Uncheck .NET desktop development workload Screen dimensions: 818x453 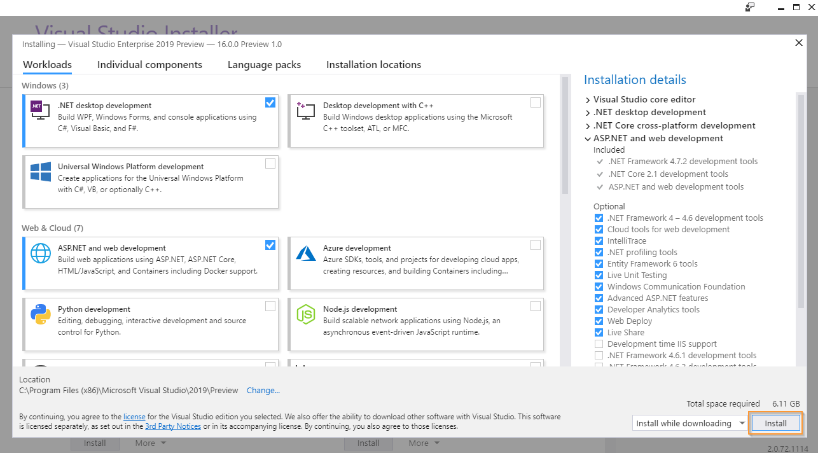(x=270, y=102)
